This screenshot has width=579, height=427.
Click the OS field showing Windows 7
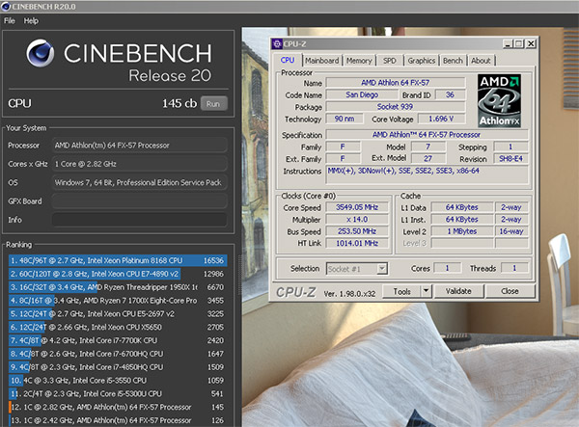[139, 182]
